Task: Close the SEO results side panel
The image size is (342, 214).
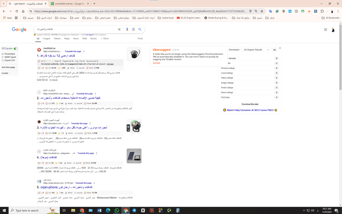Action: pyautogui.click(x=280, y=48)
